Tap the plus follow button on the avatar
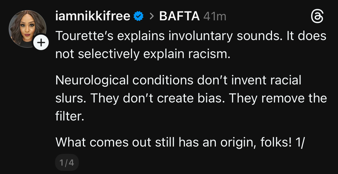 (x=42, y=43)
